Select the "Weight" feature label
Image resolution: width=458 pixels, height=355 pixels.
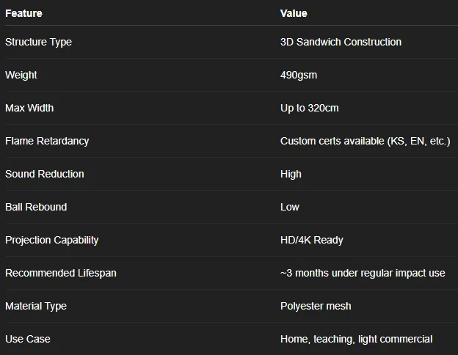point(21,75)
